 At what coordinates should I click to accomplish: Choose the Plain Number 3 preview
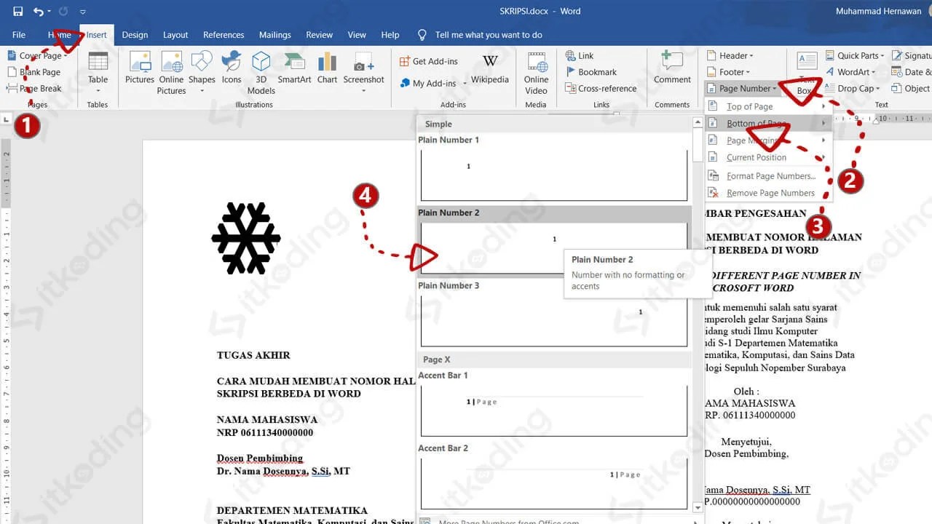point(554,319)
